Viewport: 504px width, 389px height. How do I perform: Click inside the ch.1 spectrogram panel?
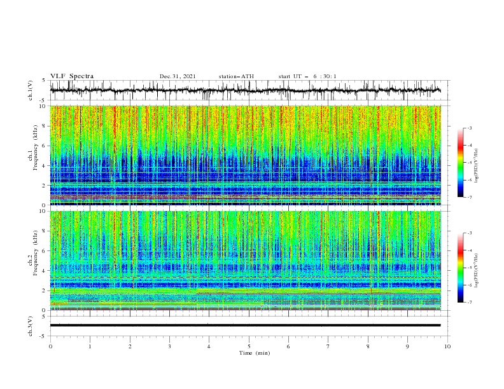pos(246,155)
